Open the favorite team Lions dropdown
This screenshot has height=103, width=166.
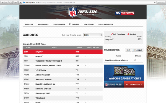pyautogui.click(x=93, y=35)
